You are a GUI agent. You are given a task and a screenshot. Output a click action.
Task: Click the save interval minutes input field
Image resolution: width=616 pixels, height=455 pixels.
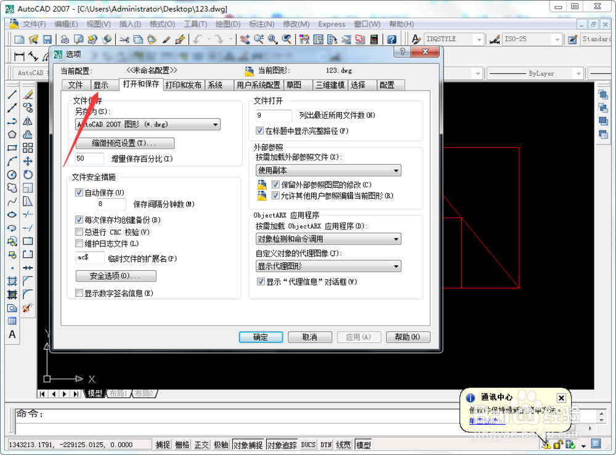pos(111,204)
